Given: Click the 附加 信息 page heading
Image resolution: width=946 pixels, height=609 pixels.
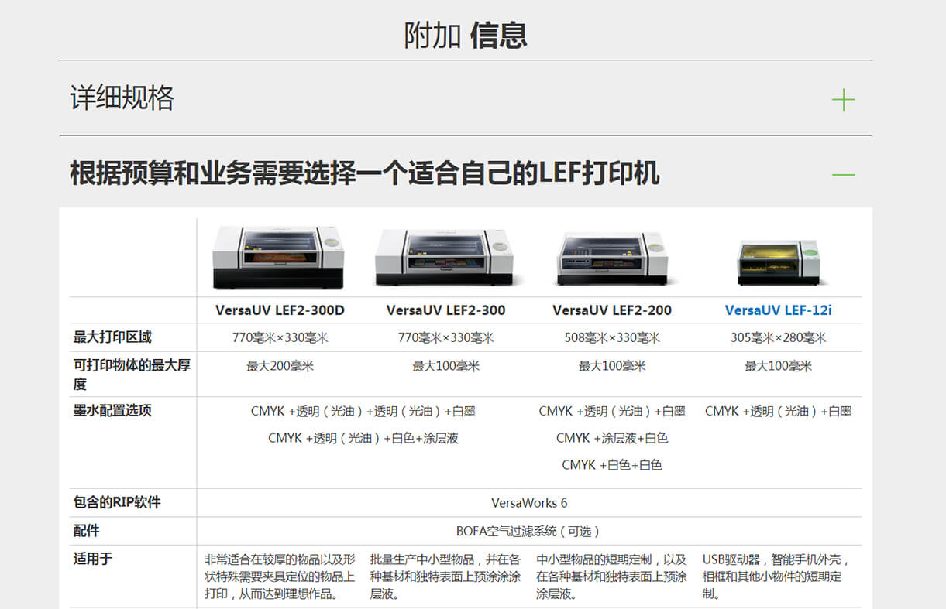Looking at the screenshot, I should [x=466, y=35].
